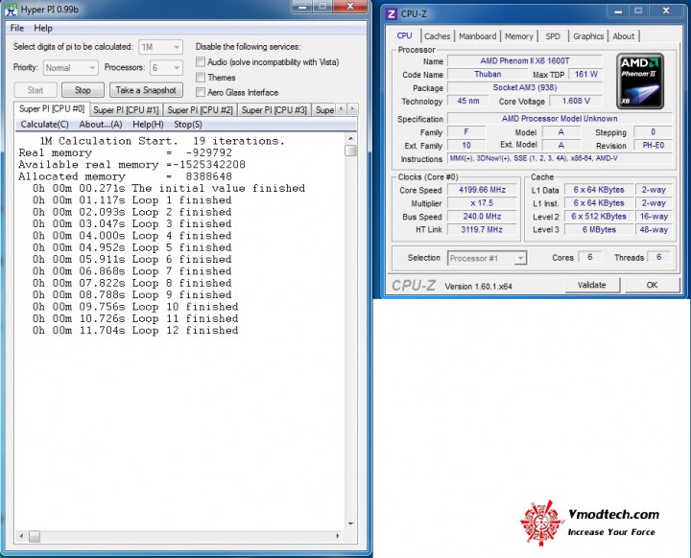
Task: Select the Super PI [CPU #0] tab
Action: point(52,108)
